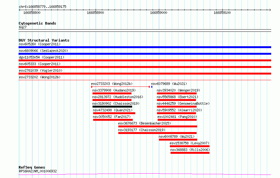280x178 pixels.
Task: Open esv2733203 (Wong2012b) variant label
Action: 112,84
